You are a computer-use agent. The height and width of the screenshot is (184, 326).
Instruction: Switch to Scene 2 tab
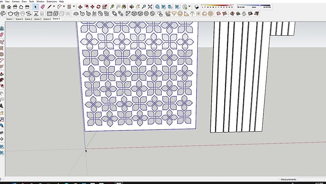[x=28, y=19]
